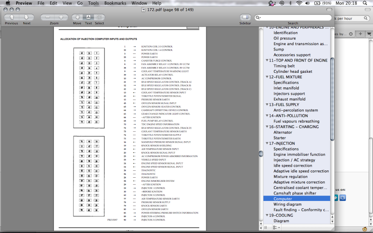Activate the Text selection tool
The image size is (373, 233).
[x=88, y=17]
